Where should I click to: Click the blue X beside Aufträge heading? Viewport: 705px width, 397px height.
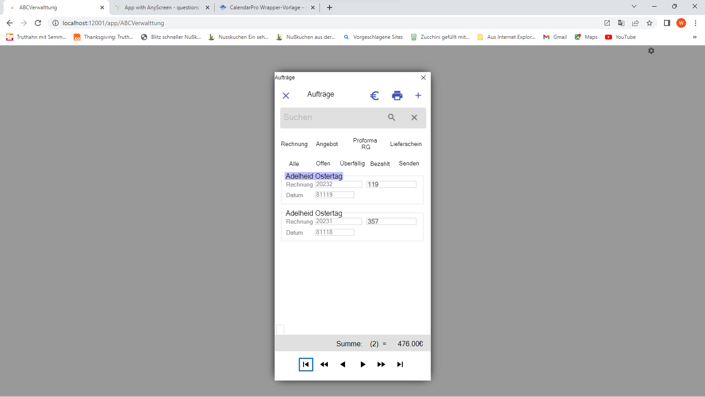[x=286, y=96]
